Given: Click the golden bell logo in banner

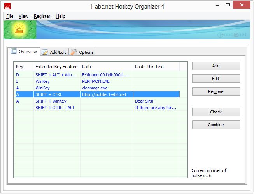Looking at the screenshot, I should coord(18,29).
